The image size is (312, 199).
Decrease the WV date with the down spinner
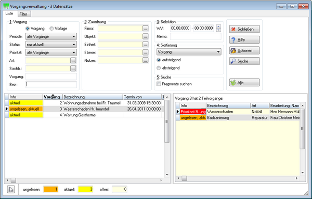tap(218, 30)
